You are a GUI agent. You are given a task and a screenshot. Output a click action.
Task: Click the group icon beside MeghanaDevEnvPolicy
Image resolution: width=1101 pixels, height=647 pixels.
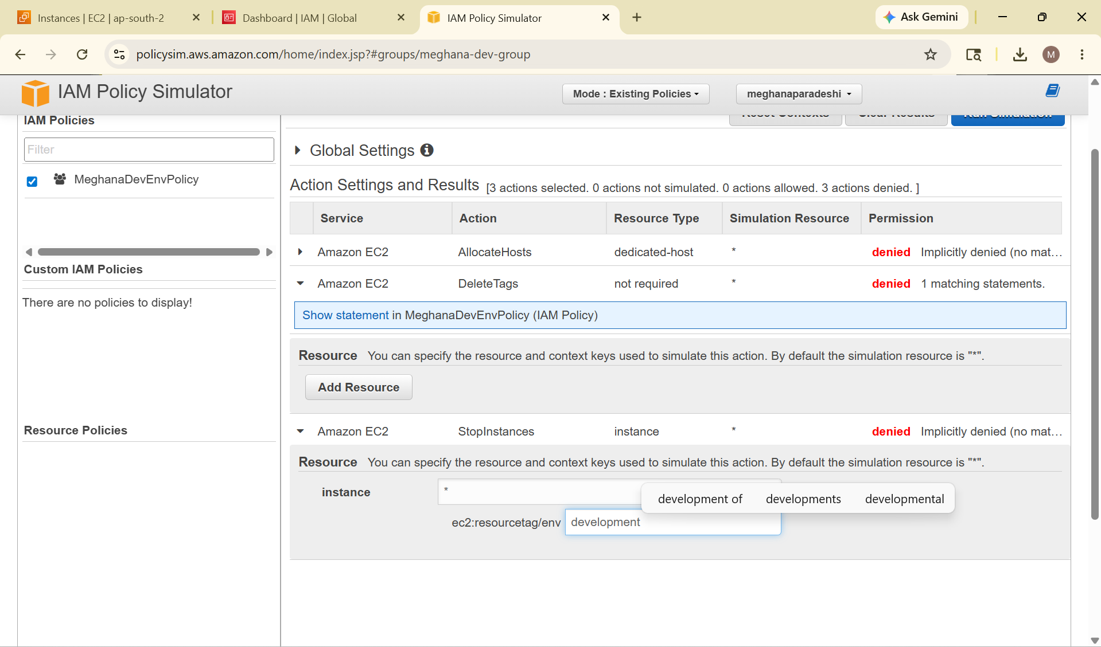coord(60,179)
